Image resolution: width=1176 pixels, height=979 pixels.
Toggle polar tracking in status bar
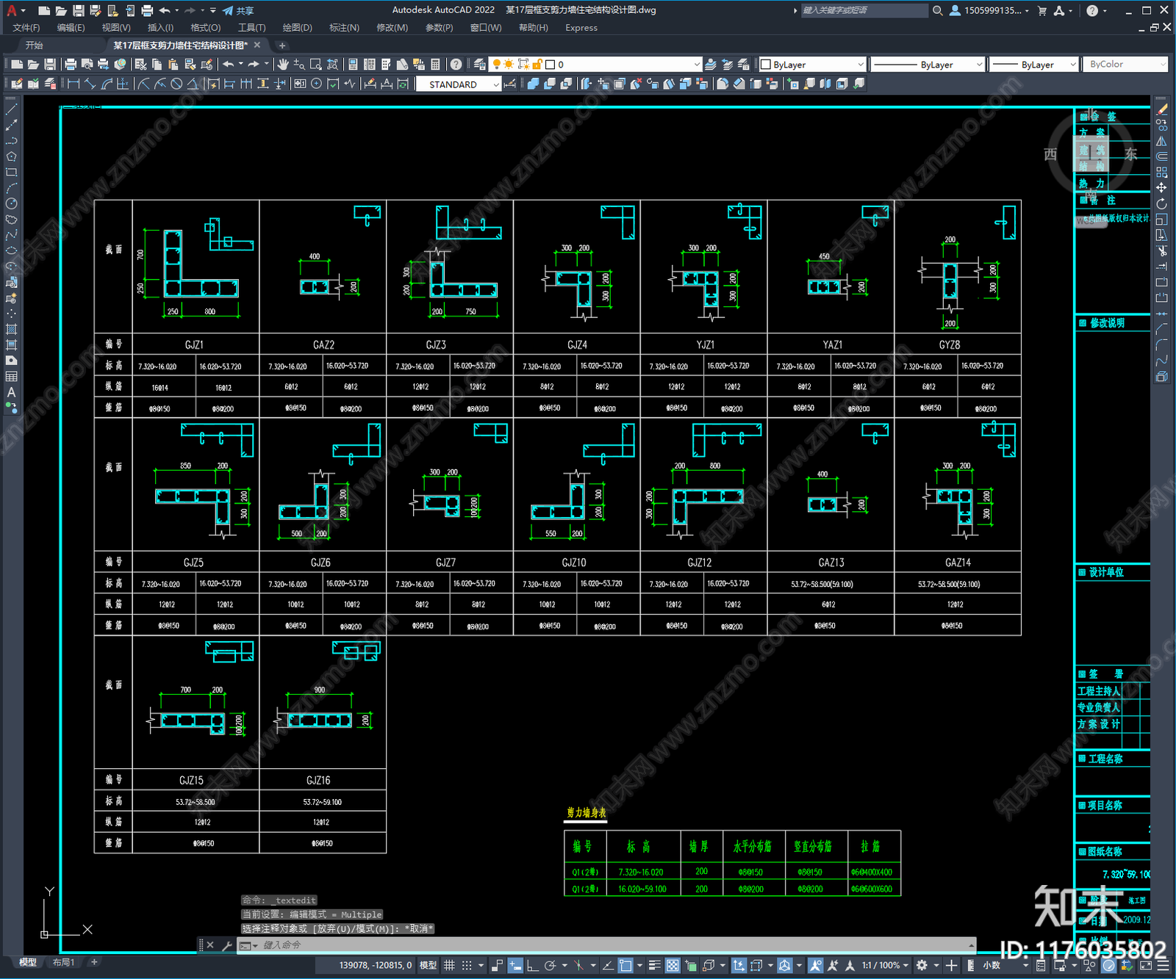point(550,965)
